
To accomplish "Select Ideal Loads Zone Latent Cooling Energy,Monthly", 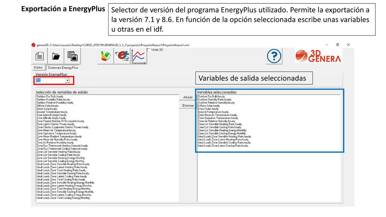I will (x=64, y=195).
